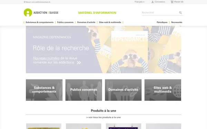207x129 pixels.
Task: Click the magnifier search icon
Action: click(180, 13)
